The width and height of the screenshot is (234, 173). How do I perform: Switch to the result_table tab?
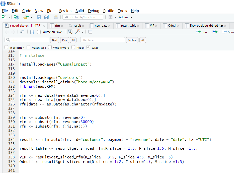click(128, 26)
